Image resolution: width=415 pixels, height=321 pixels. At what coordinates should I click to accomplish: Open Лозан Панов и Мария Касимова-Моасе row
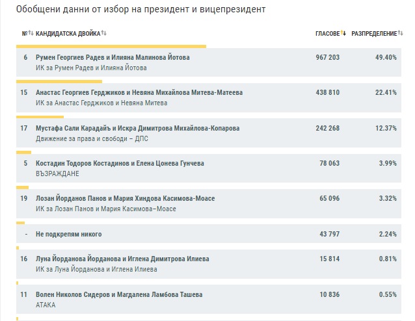tap(125, 198)
